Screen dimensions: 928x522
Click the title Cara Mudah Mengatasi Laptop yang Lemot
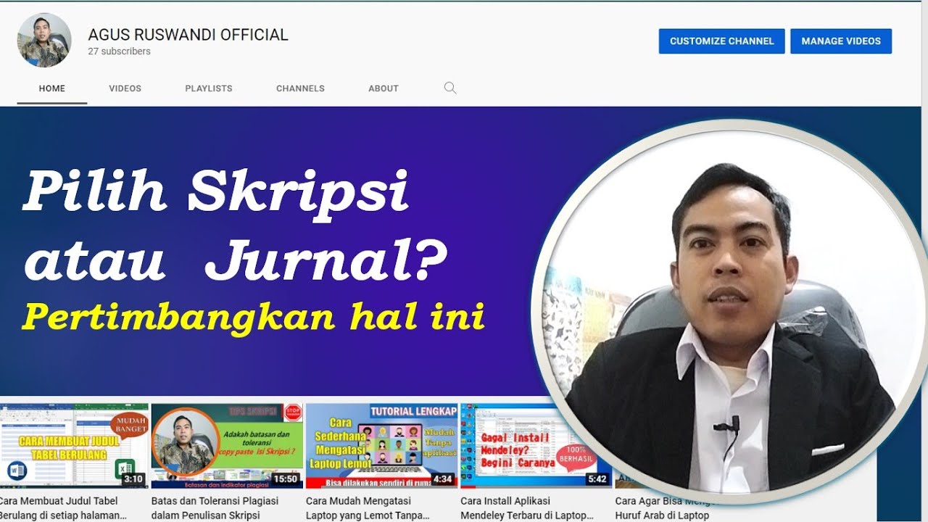pyautogui.click(x=368, y=508)
